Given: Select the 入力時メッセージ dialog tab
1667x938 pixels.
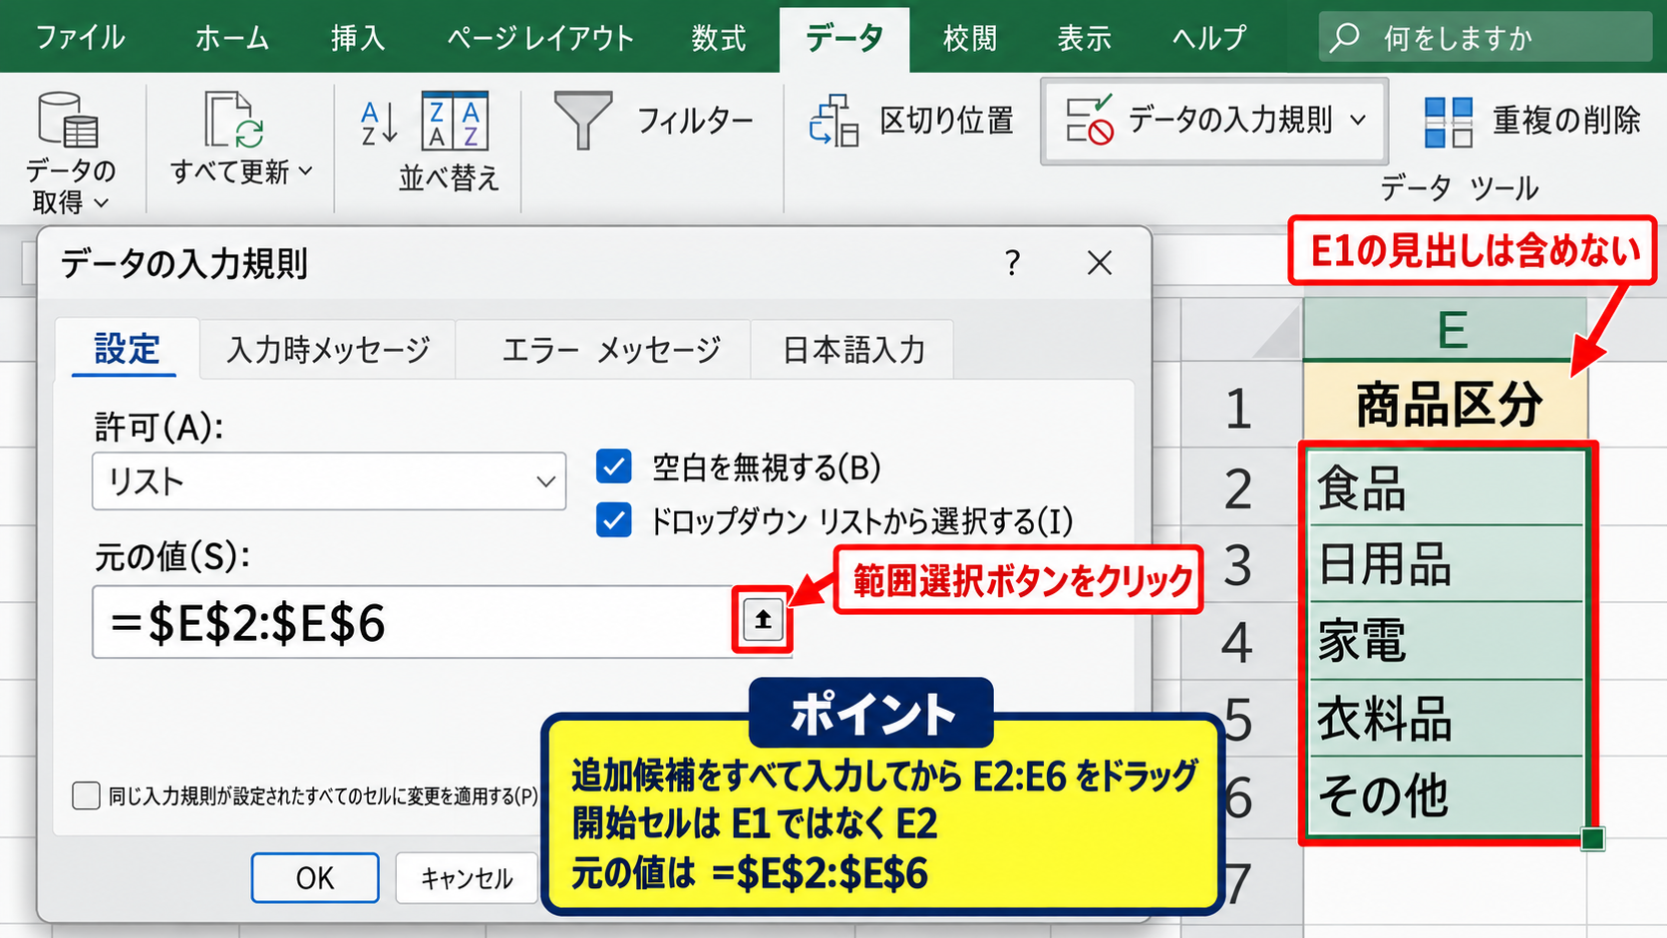Looking at the screenshot, I should [328, 349].
